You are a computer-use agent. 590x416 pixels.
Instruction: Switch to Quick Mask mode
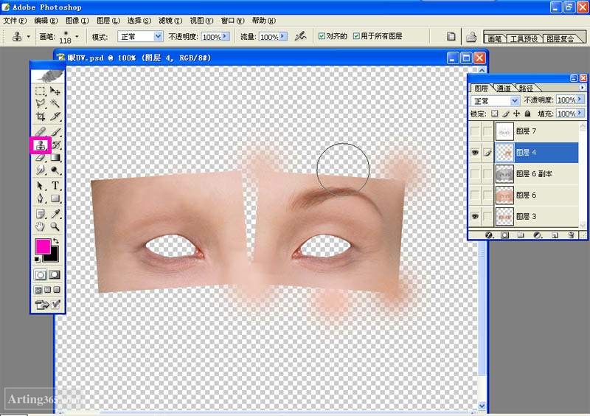[55, 274]
